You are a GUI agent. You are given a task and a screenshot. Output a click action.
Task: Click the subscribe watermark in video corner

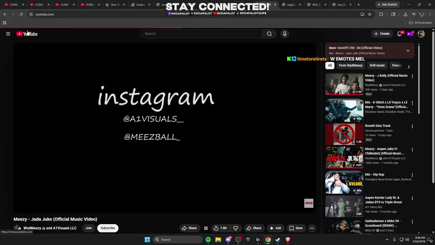tap(309, 203)
